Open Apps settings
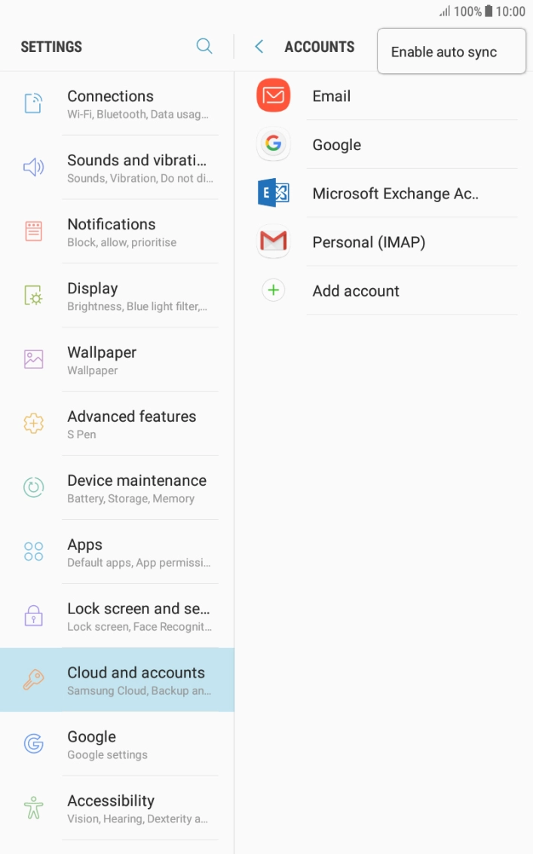 tap(117, 551)
